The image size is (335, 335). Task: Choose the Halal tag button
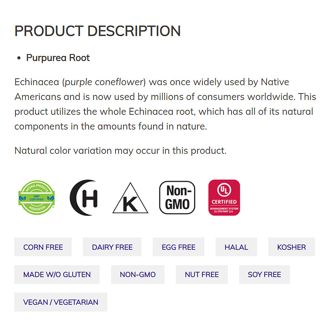[236, 247]
